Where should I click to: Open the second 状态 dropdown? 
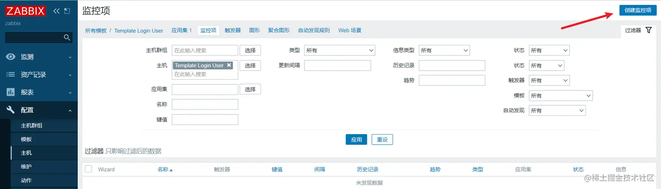[546, 65]
